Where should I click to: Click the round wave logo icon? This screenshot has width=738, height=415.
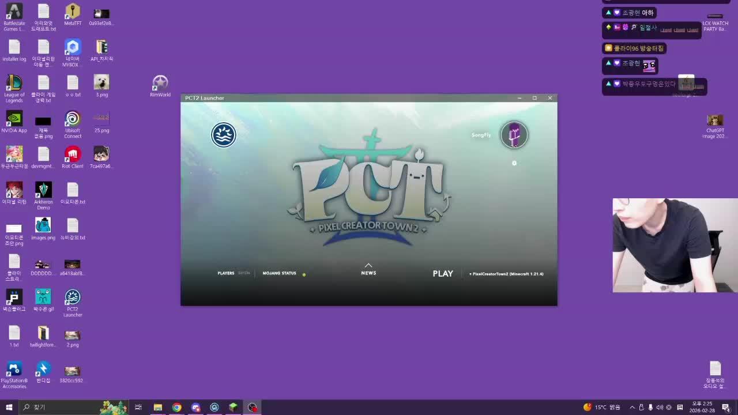pos(224,135)
